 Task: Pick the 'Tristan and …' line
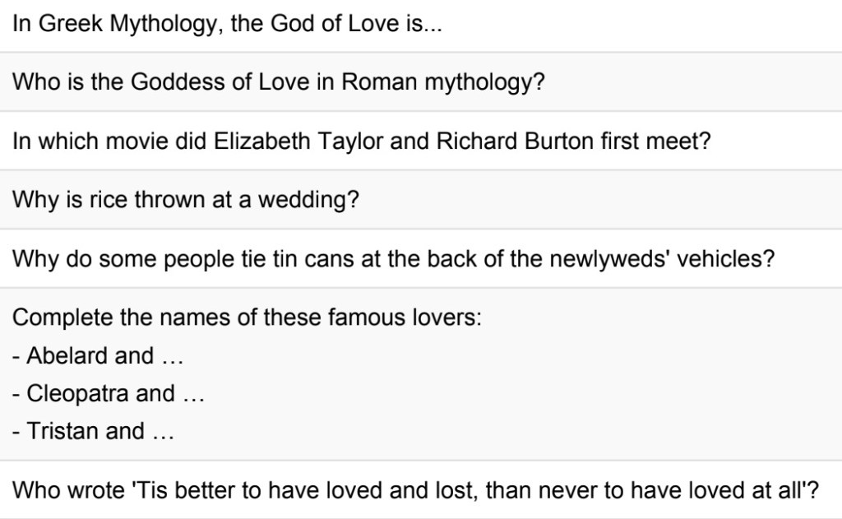[x=93, y=431]
